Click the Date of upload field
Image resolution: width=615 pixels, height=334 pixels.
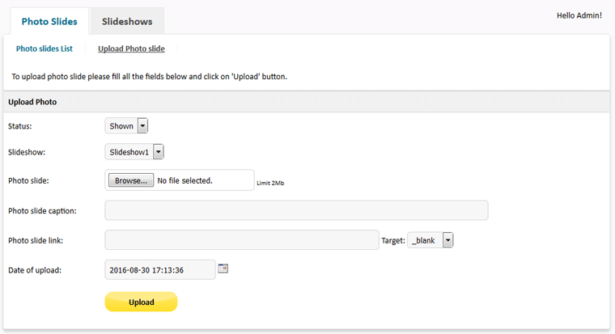click(x=160, y=270)
